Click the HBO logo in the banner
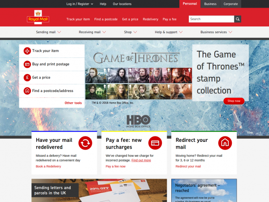Image resolution: width=269 pixels, height=202 pixels. tap(139, 121)
